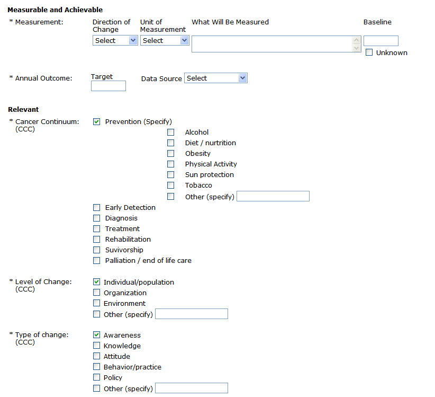Click the prevention Other (specify) text field
Image resolution: width=435 pixels, height=397 pixels.
coord(273,197)
